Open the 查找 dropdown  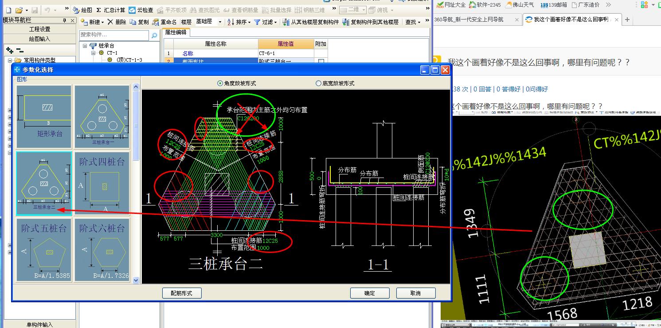pyautogui.click(x=414, y=22)
